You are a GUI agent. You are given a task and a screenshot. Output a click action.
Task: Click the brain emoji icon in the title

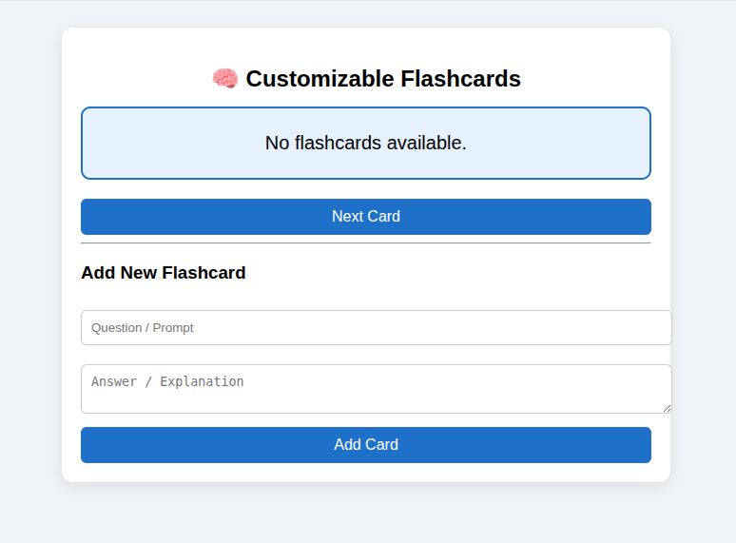pos(224,78)
